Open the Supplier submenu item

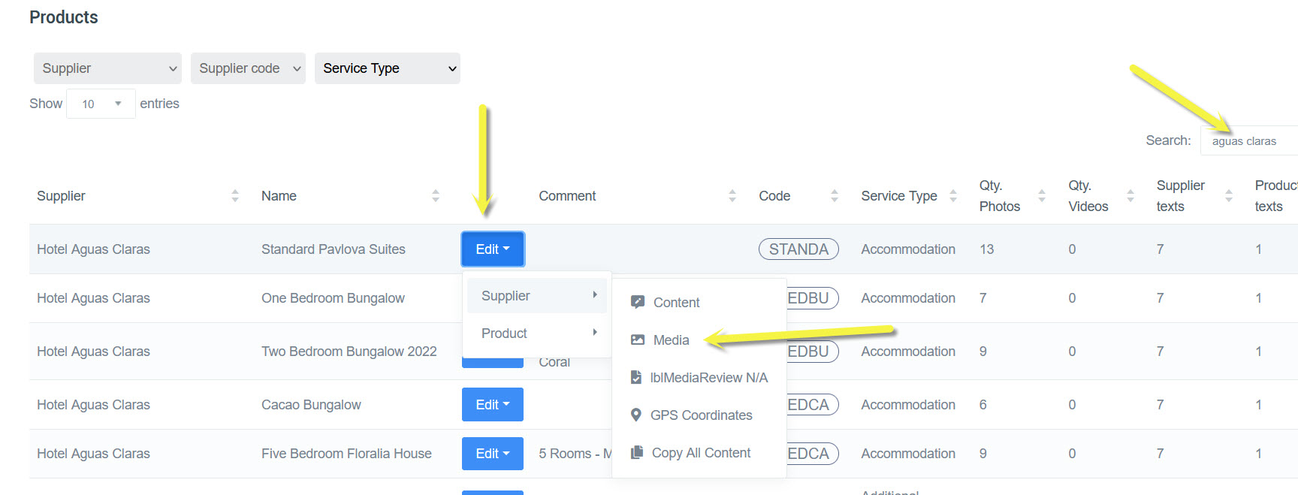point(537,296)
